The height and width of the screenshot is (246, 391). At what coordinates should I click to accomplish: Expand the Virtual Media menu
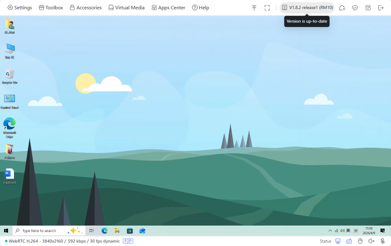coord(126,8)
